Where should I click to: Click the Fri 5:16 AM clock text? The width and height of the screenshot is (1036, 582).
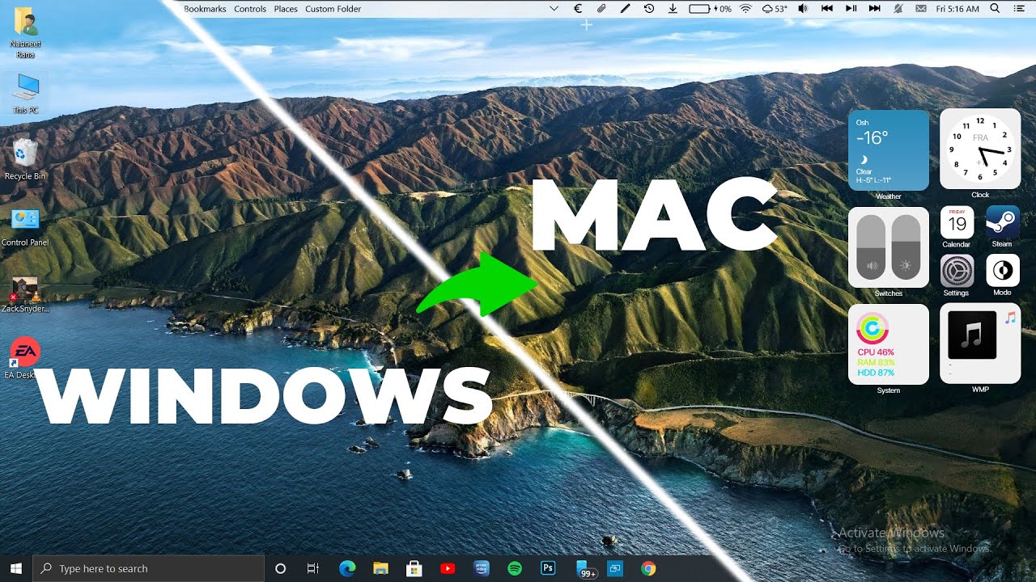(x=957, y=9)
